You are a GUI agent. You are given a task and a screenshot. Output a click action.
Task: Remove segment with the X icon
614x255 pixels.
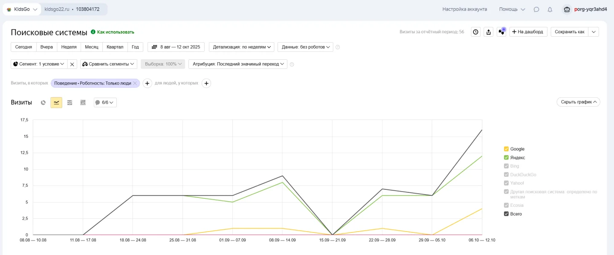[72, 64]
